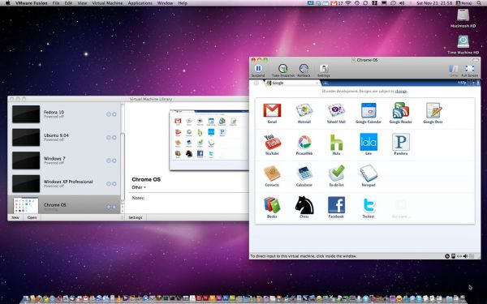Click Take Snapshot in Chrome OS toolbar

coord(283,71)
